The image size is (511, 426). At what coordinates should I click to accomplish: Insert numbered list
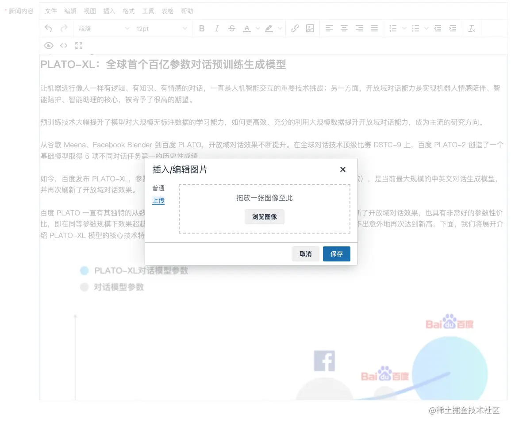pos(393,28)
